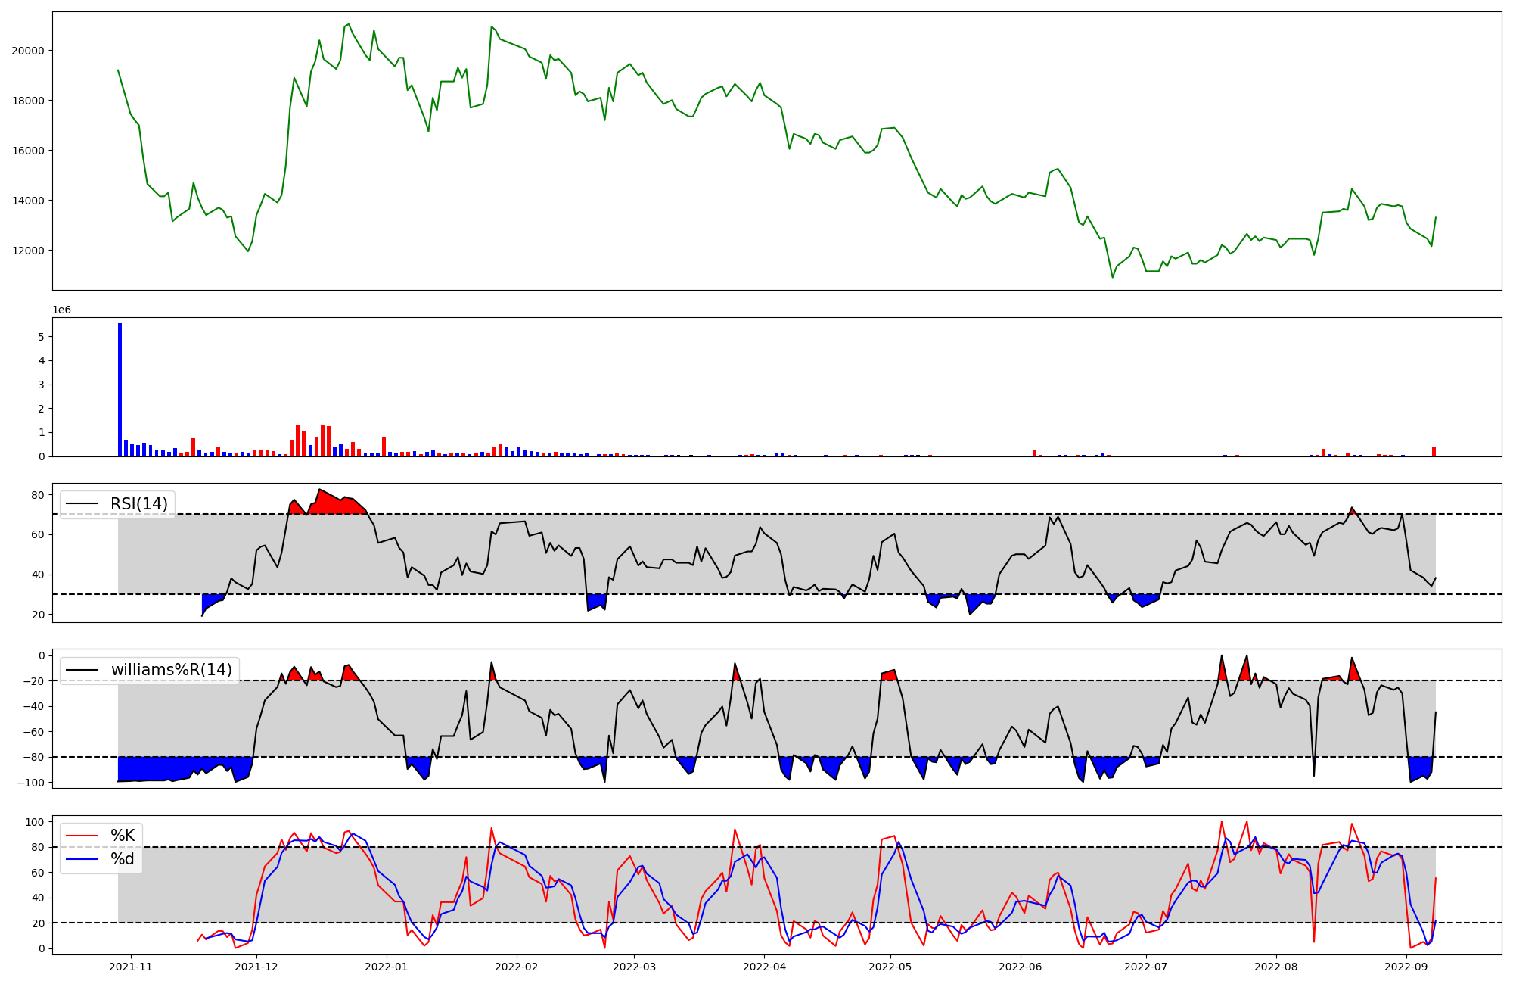This screenshot has width=1513, height=984.
Task: Click the tallest blue volume bar
Action: point(120,390)
